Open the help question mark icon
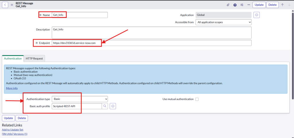 [x=235, y=5]
